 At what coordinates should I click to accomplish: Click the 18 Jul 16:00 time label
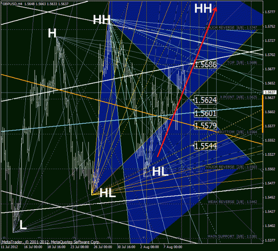[x=56, y=247]
